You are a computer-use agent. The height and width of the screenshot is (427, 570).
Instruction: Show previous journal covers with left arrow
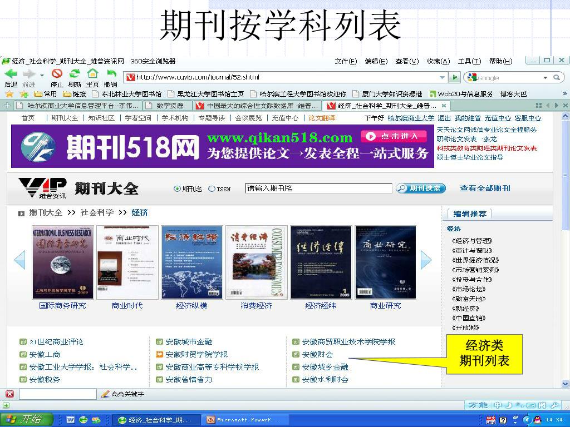19,260
